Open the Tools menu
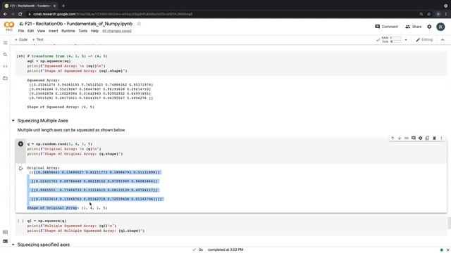Screen dimensions: 451x253 83,31
